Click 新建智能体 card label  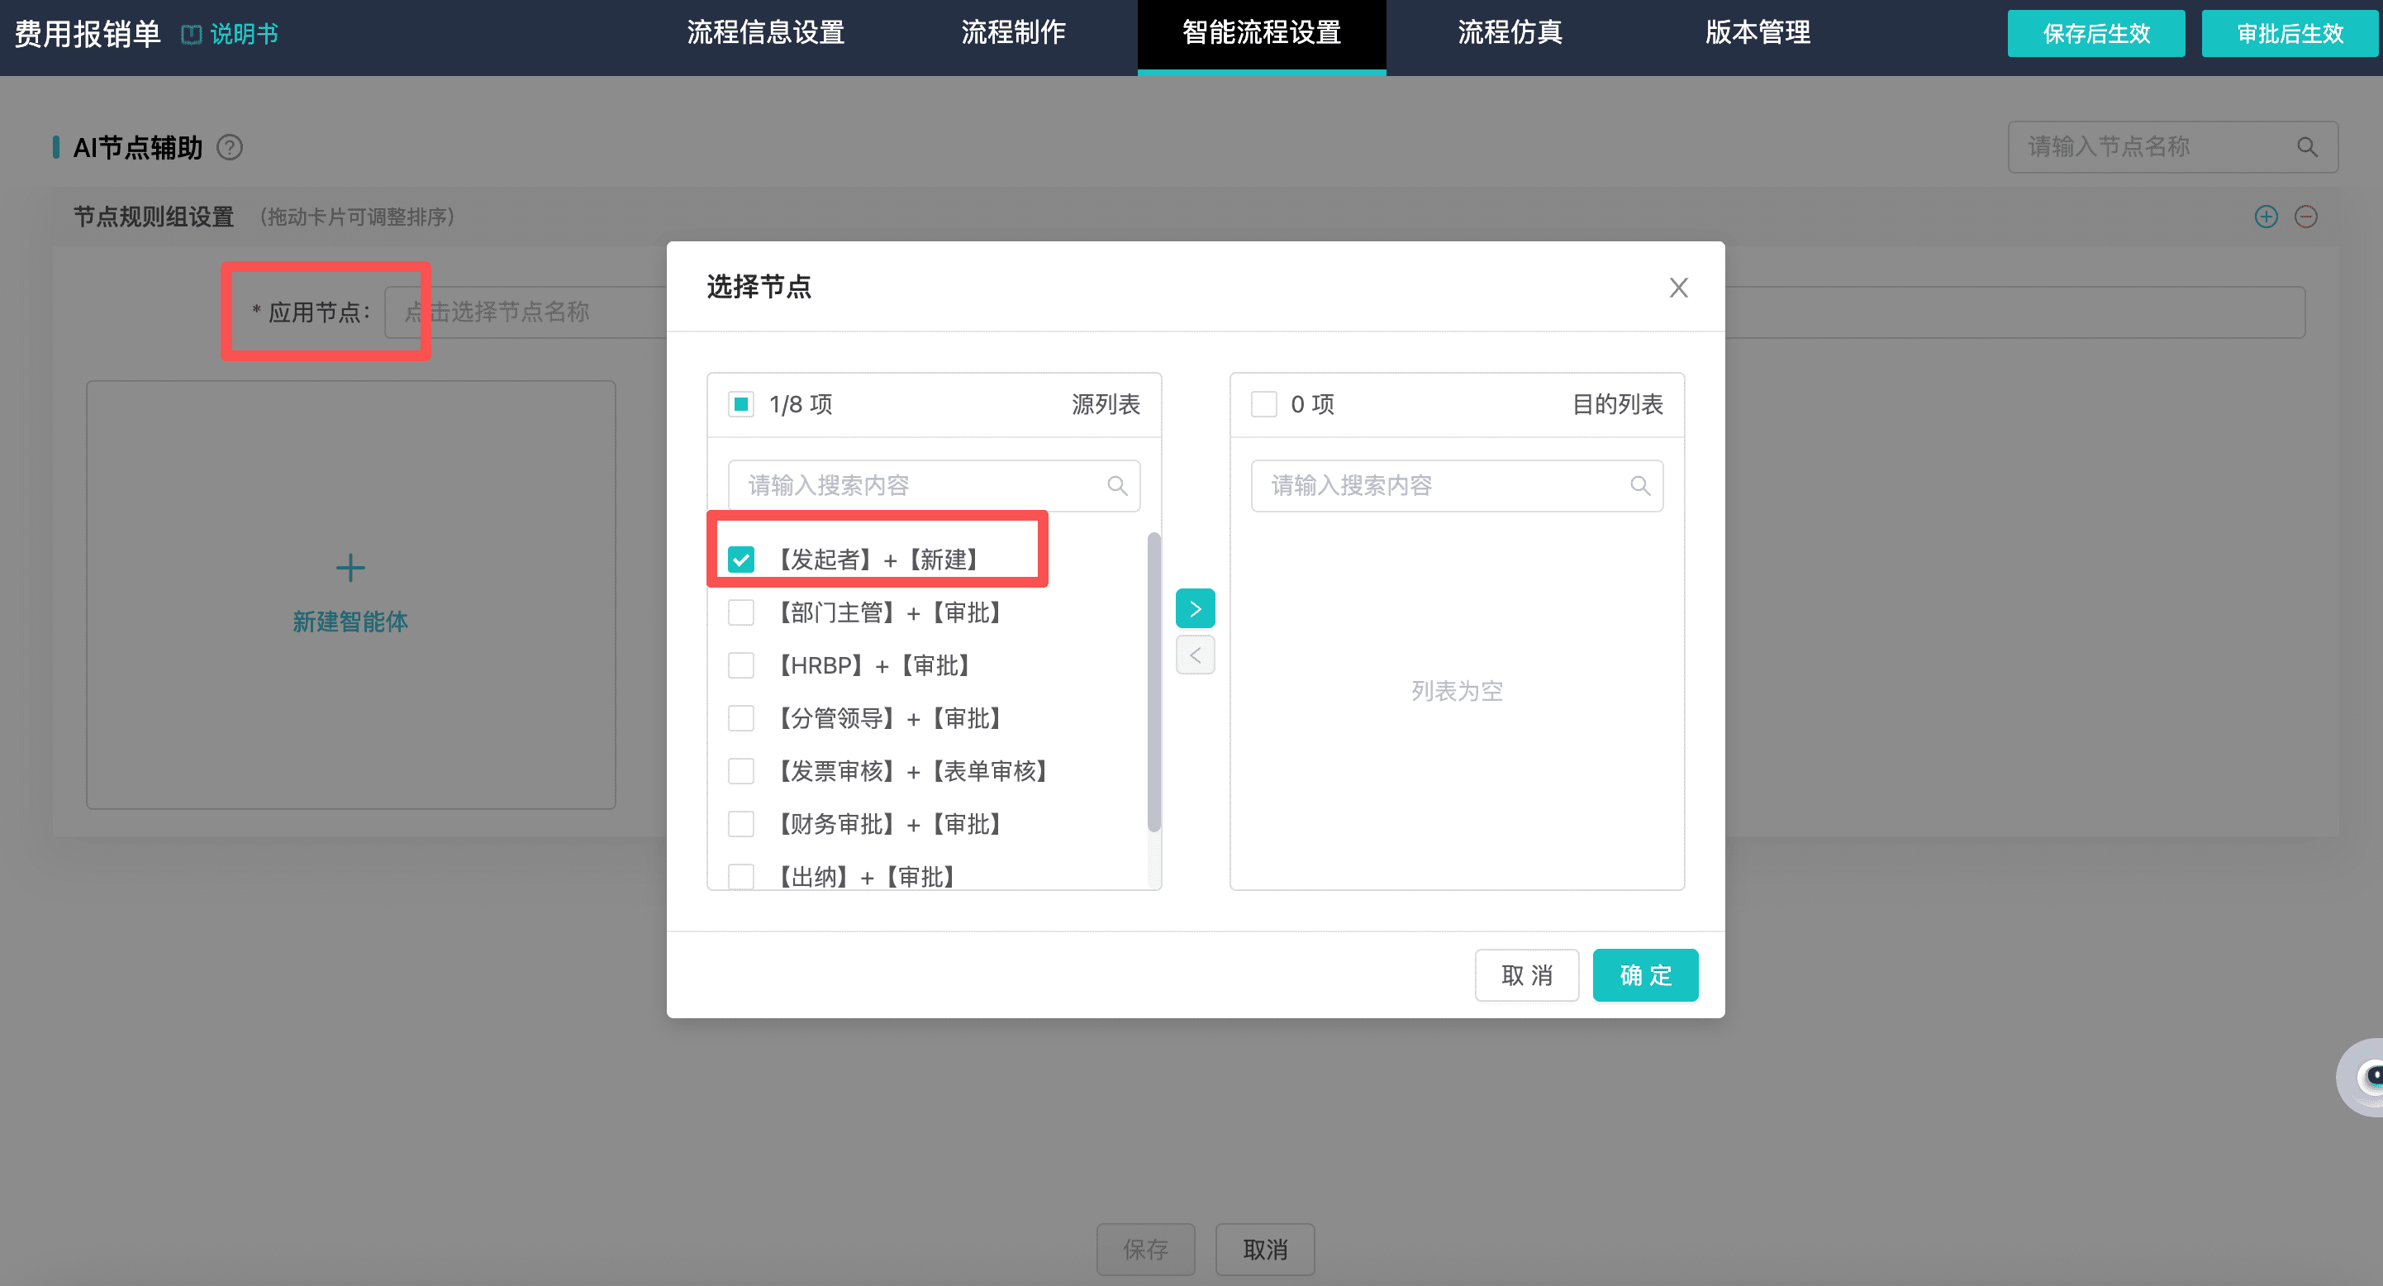click(x=350, y=622)
